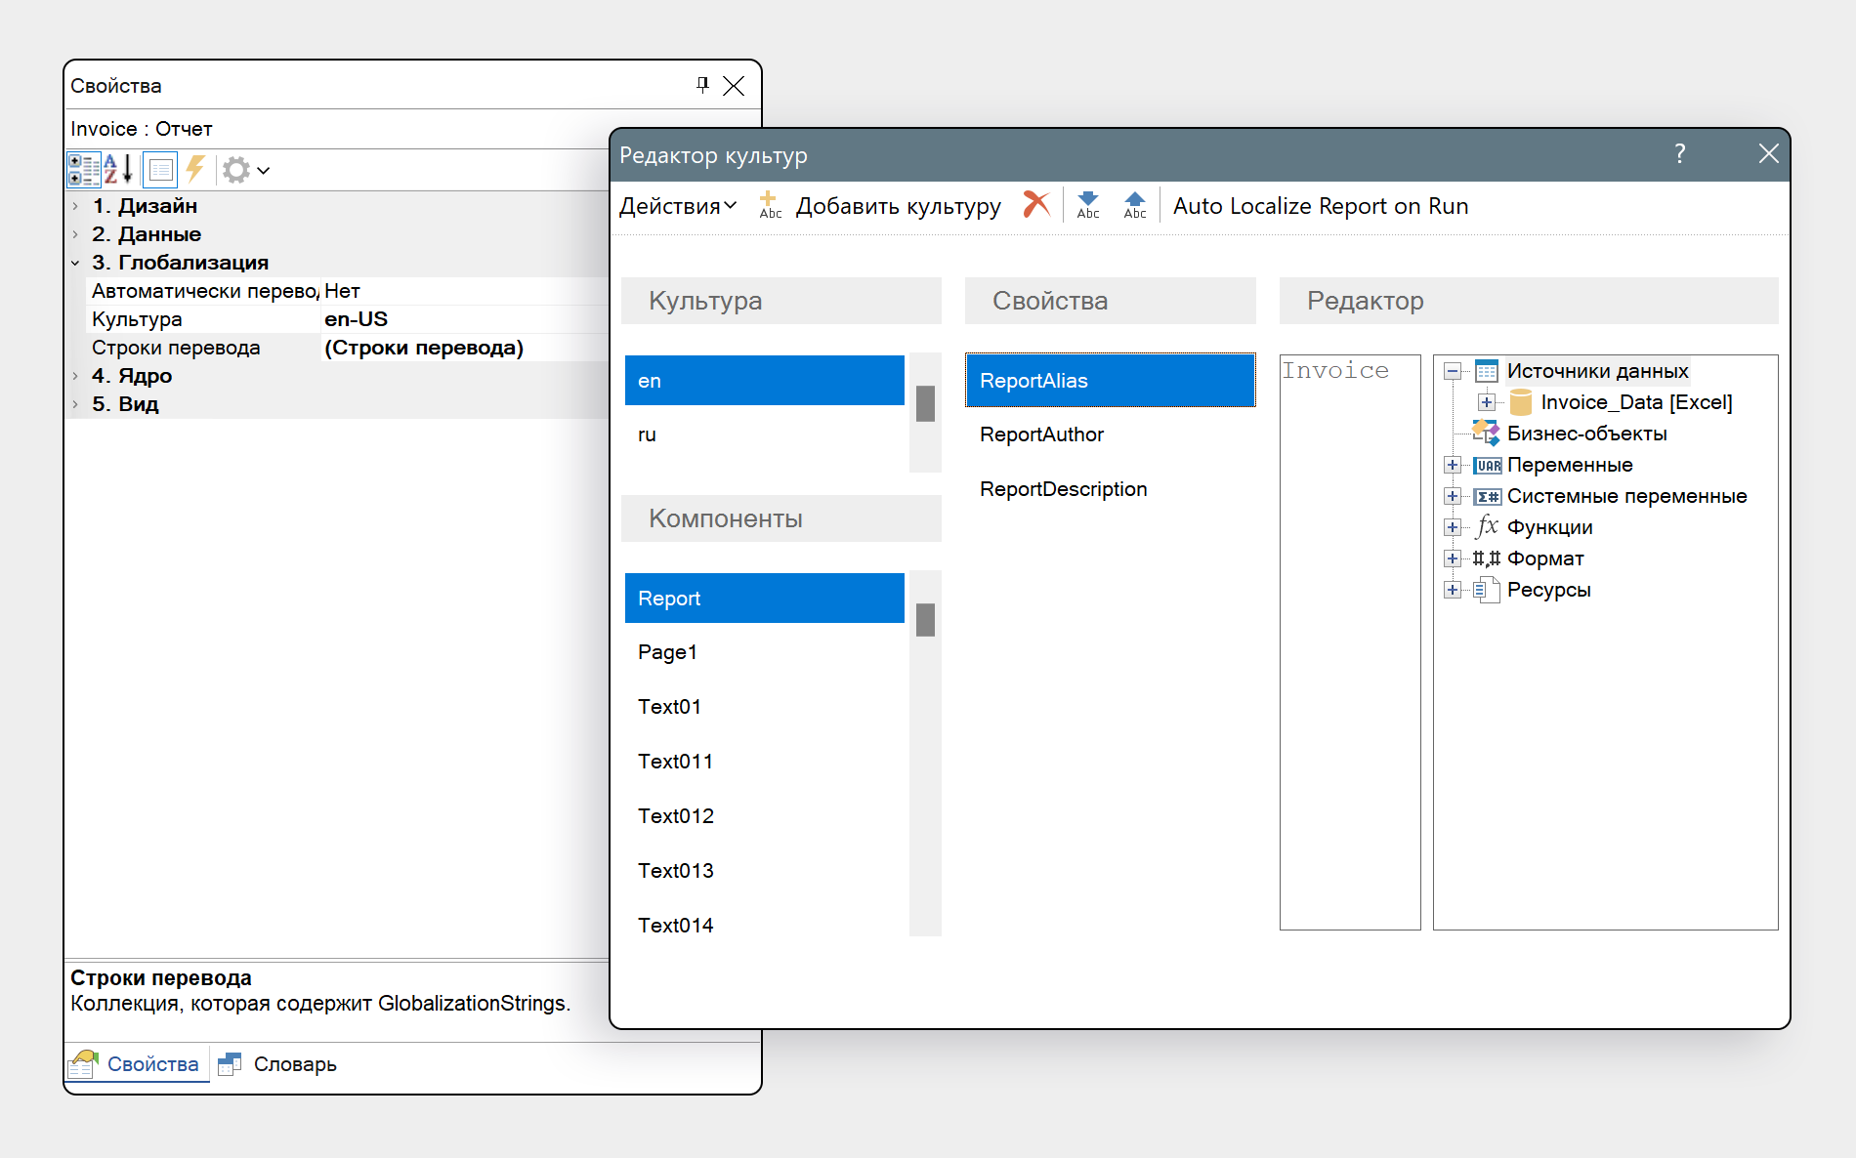Click the Ресурсы document icon

1487,590
